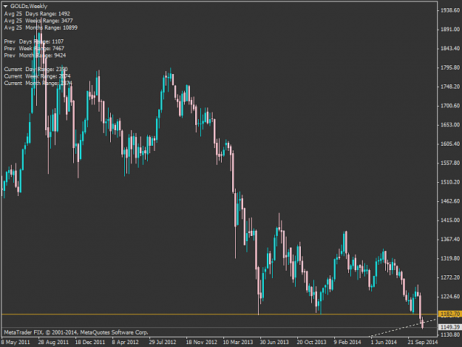Viewport: 462px width, 347px height.
Task: Click the 1700.60 price scale value
Action: [450, 106]
